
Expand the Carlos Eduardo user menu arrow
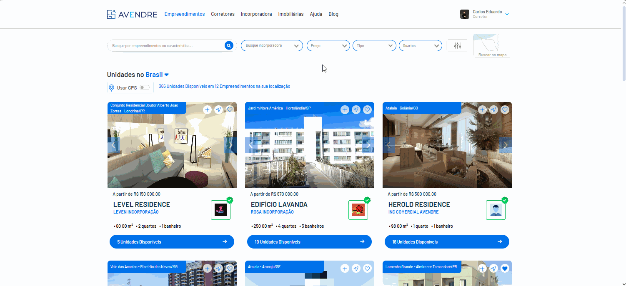click(x=507, y=15)
